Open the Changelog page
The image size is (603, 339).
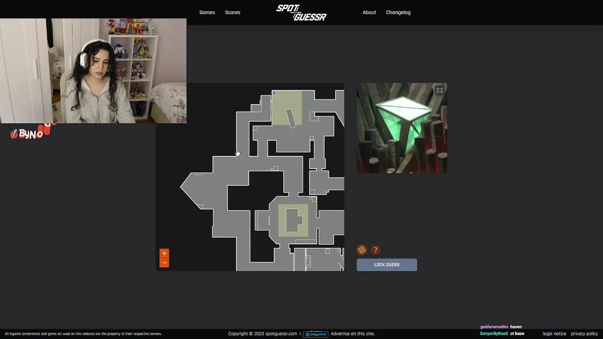point(399,12)
